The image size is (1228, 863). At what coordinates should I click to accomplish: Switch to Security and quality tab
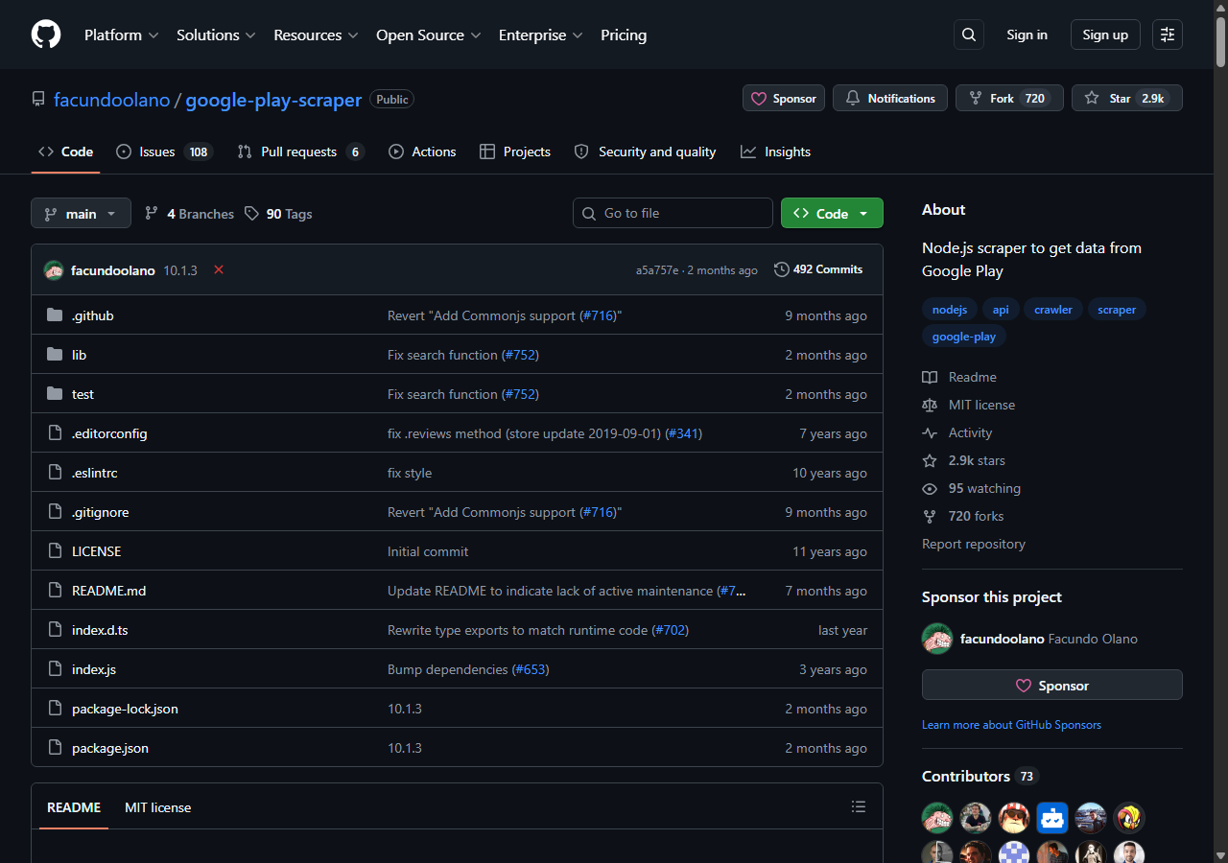click(x=645, y=152)
